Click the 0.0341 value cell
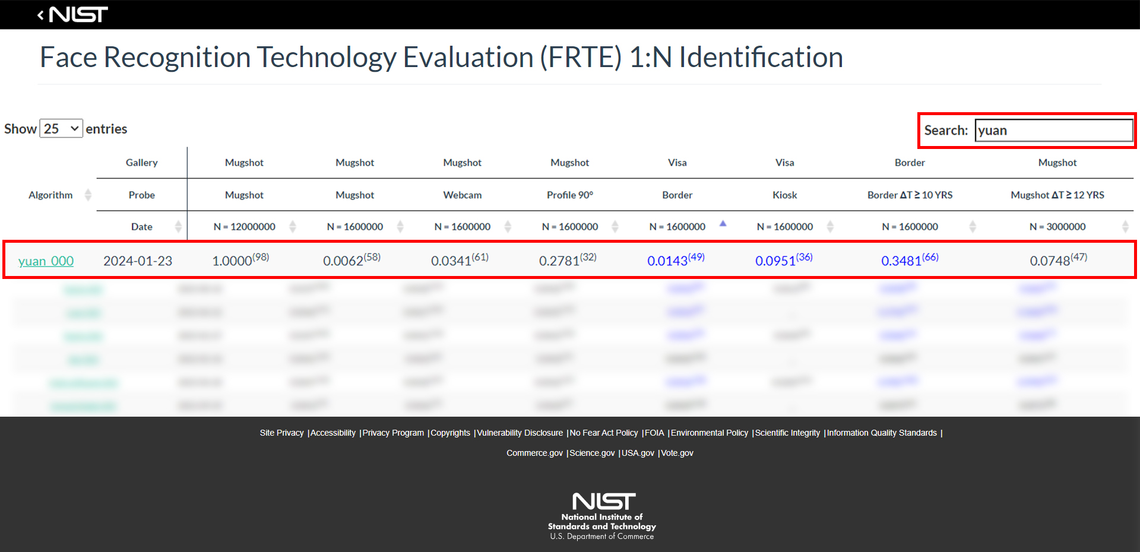The image size is (1140, 552). coord(460,259)
